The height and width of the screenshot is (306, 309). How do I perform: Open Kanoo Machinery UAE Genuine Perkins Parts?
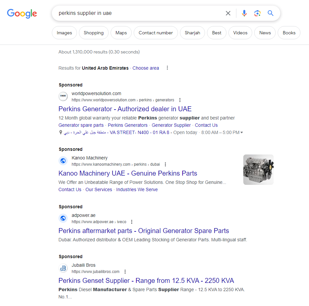coord(128,173)
